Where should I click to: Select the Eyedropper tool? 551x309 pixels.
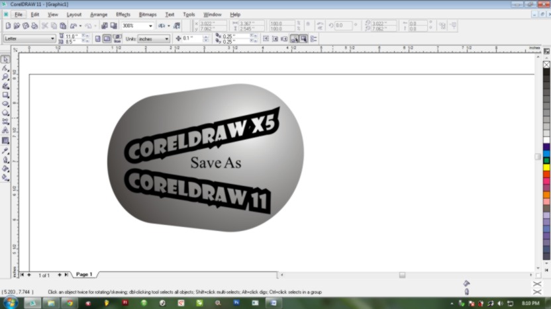pos(5,151)
